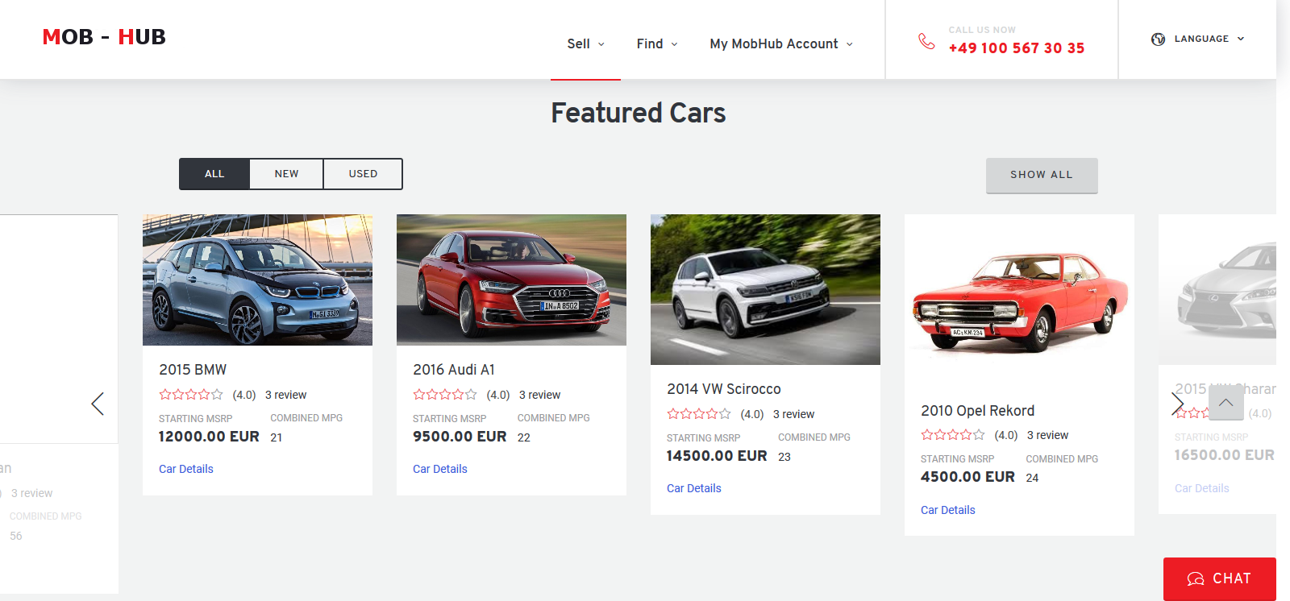Click the 2015 BMW star rating

click(190, 395)
